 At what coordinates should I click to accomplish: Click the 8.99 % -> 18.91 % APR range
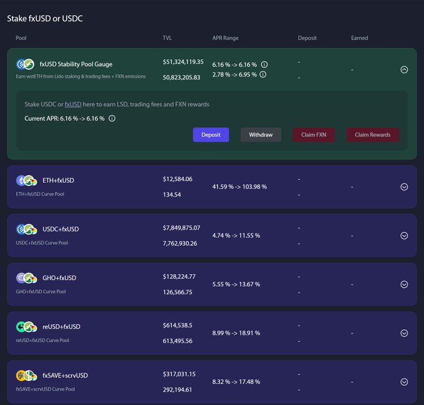(236, 333)
